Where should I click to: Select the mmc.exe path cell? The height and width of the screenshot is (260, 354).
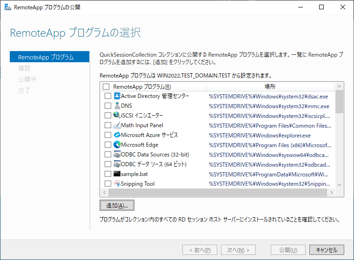click(269, 106)
